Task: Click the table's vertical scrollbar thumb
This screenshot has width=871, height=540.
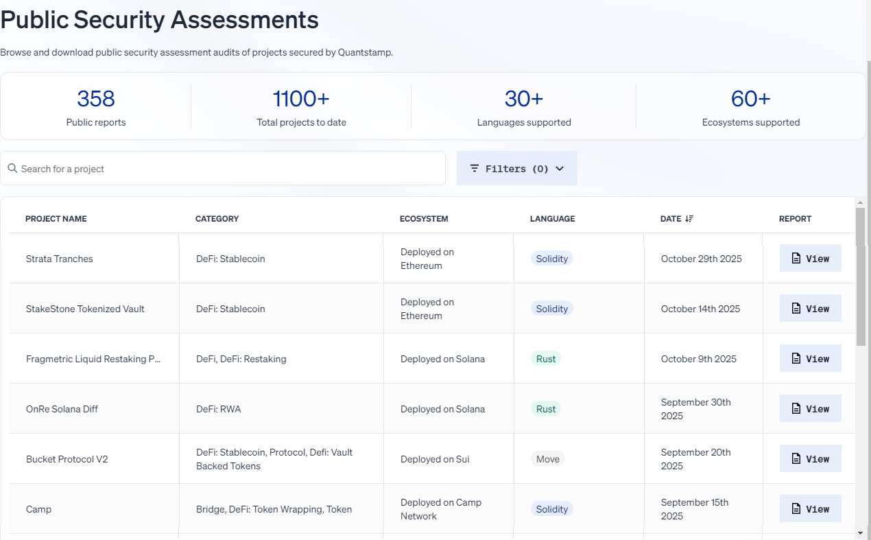Action: point(860,274)
